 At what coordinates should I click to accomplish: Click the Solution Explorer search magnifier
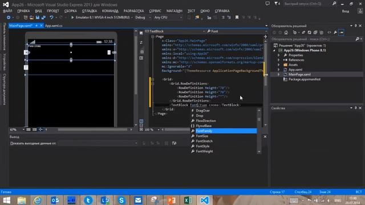[x=358, y=39]
